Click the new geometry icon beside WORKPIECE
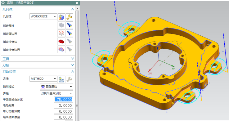 point(61,17)
